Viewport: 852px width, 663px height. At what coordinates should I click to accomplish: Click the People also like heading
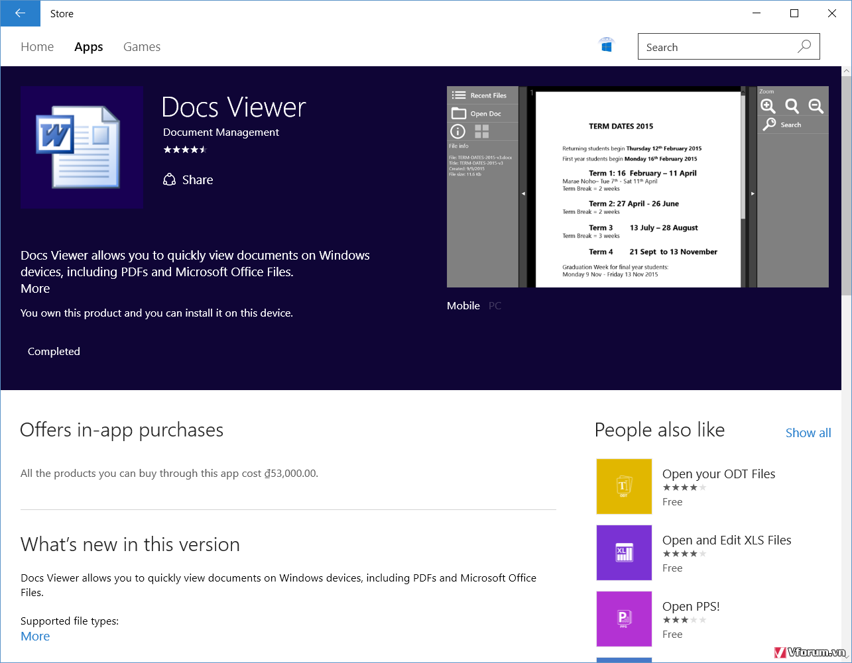pos(660,431)
